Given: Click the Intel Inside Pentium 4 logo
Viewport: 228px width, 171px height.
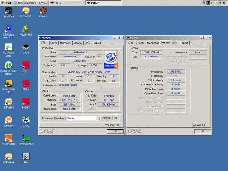Looking at the screenshot, I should [111, 59].
